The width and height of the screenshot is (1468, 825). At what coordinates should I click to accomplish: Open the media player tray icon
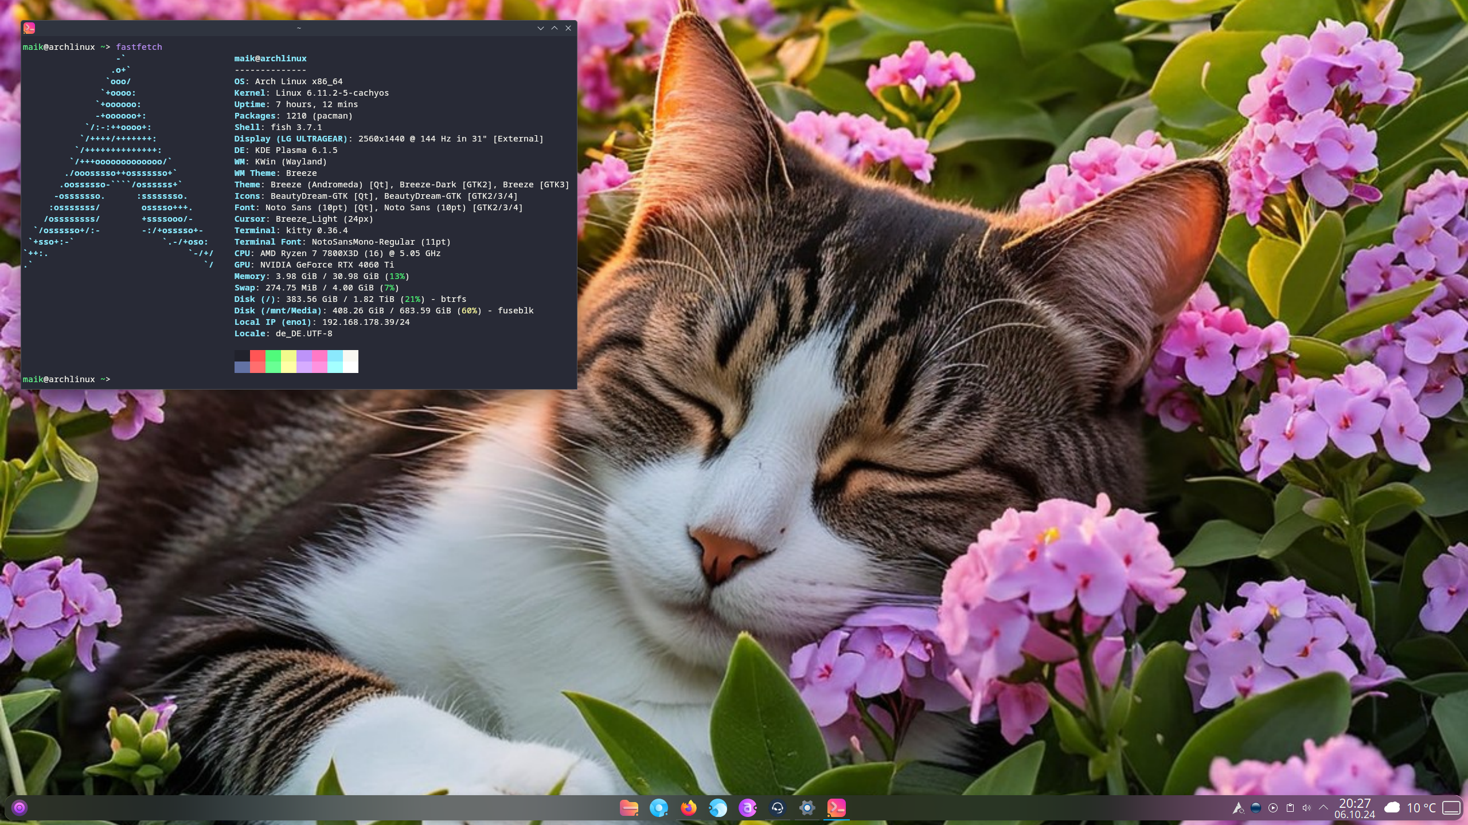[x=1273, y=808]
